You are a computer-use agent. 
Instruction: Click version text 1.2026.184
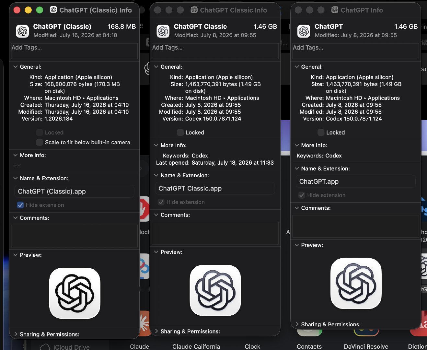coord(59,119)
